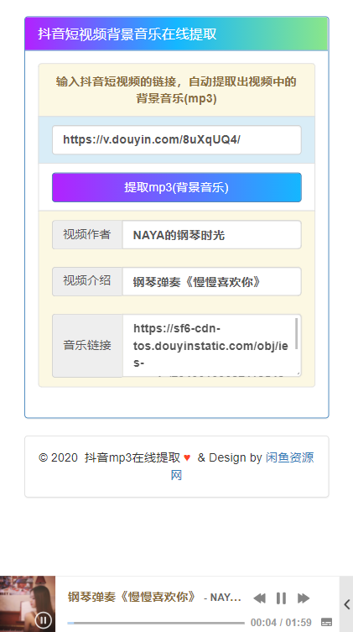The height and width of the screenshot is (632, 353).
Task: Click the album cover thumbnail pause overlay
Action: 44,619
